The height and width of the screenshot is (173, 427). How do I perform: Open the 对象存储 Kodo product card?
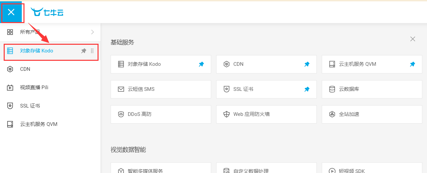161,64
